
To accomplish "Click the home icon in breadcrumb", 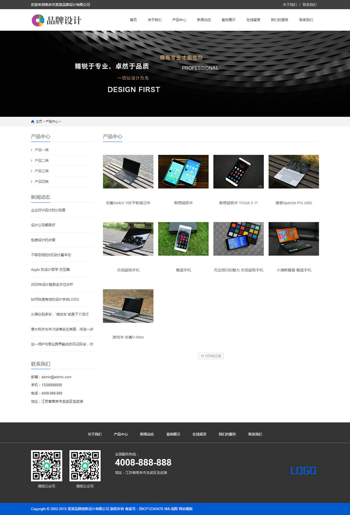I will pos(33,122).
